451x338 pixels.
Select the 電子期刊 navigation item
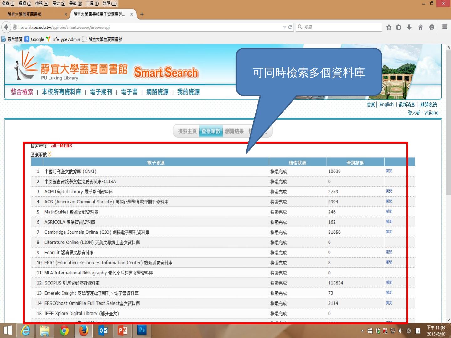click(101, 92)
